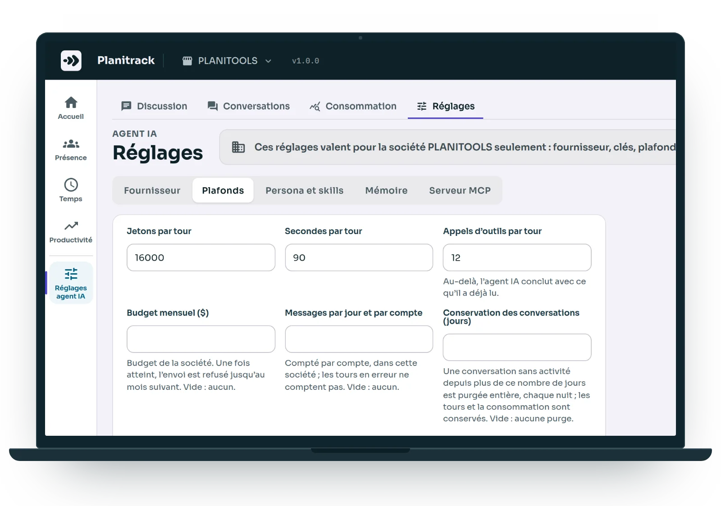Click the Réglages tab sliders icon

(x=422, y=106)
